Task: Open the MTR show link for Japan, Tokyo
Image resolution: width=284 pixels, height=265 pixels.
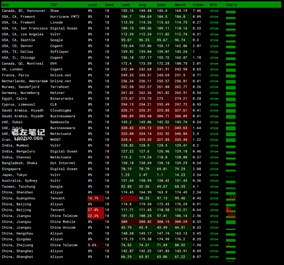Action: (214, 175)
